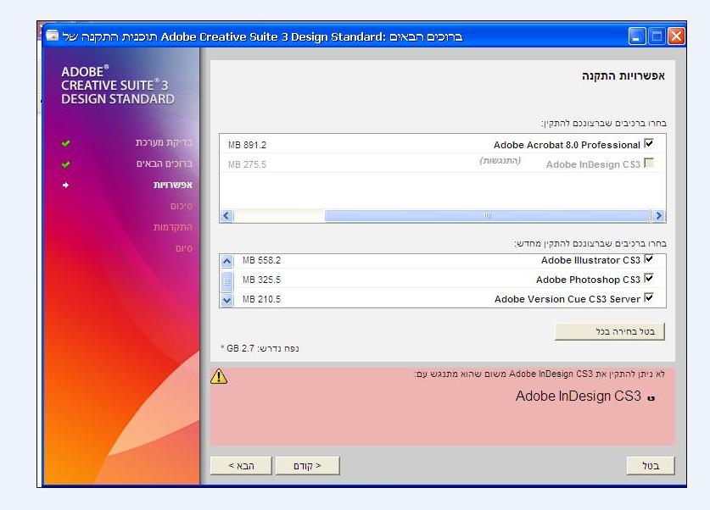Click the בטל בחירה בכל button
The height and width of the screenshot is (510, 710).
coord(609,331)
